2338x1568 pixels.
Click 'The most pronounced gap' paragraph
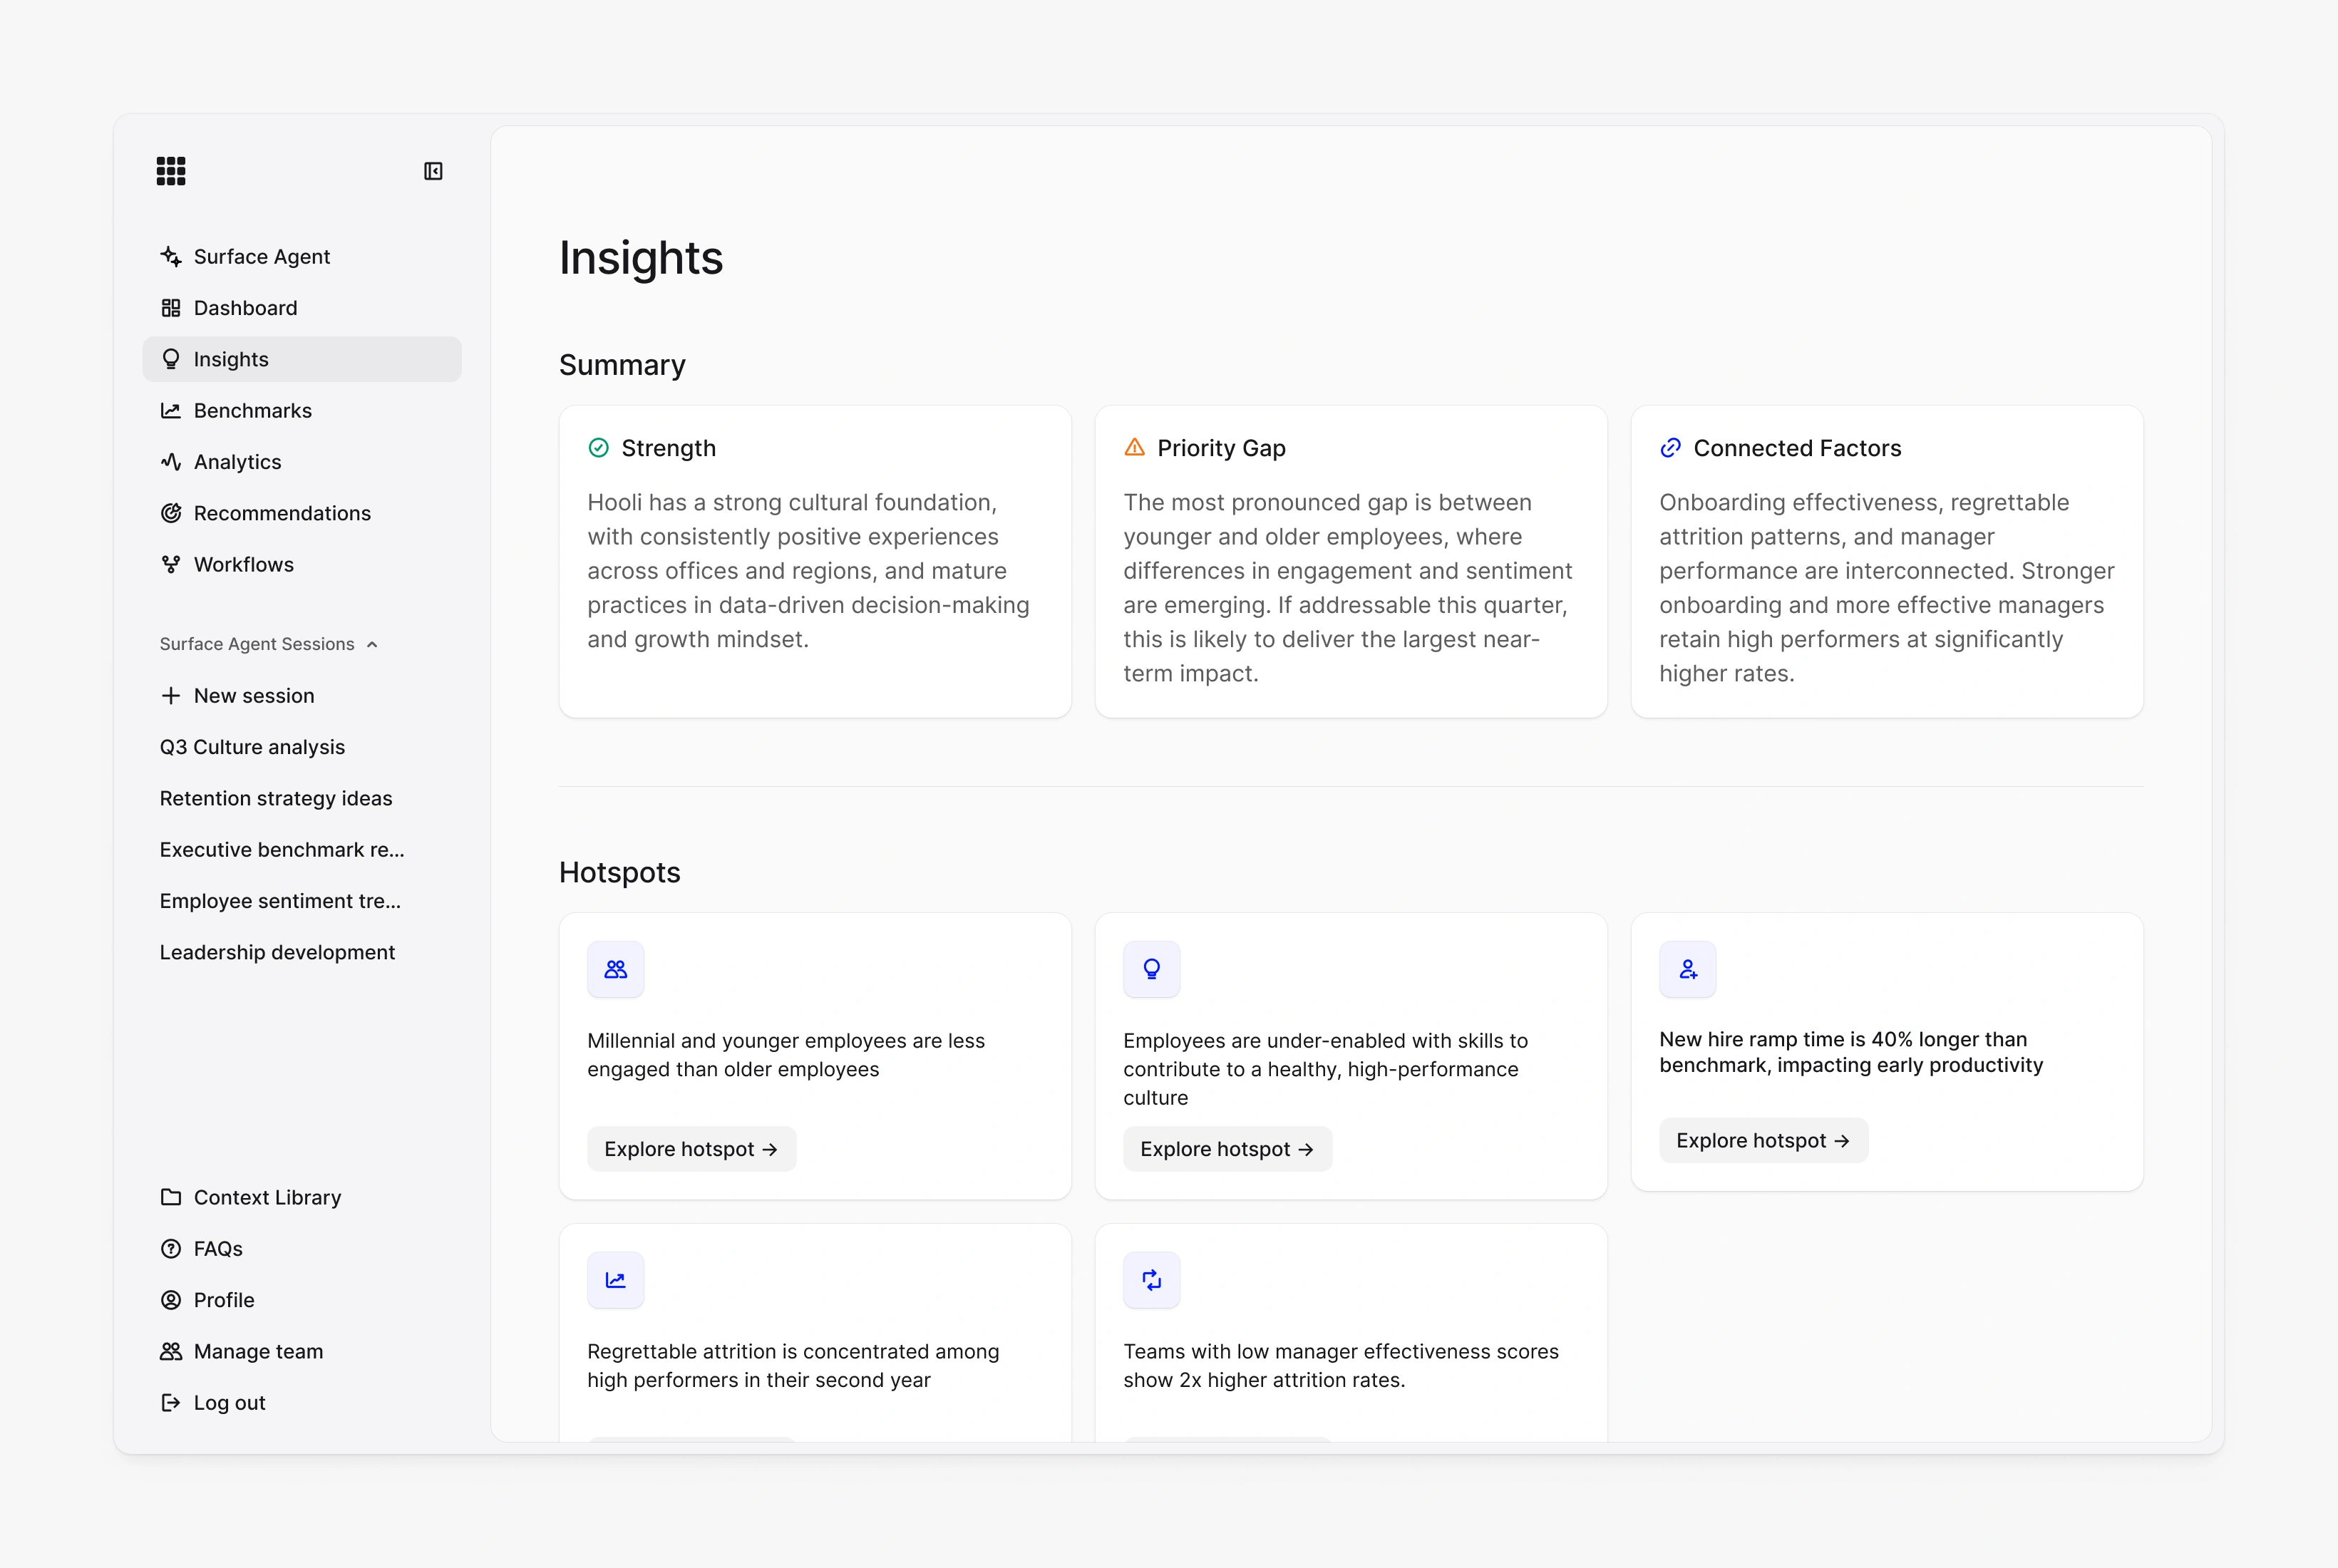pyautogui.click(x=1348, y=588)
